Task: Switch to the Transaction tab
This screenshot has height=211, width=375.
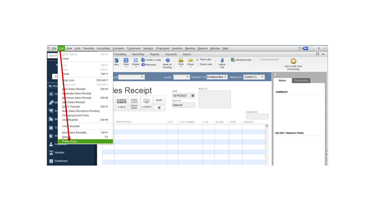Action: (301, 81)
